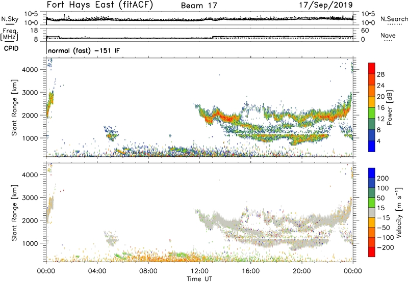Click the '08:00' time tick label
This screenshot has height=282, width=408.
point(148,271)
